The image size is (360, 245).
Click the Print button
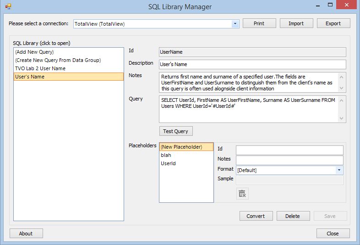259,23
